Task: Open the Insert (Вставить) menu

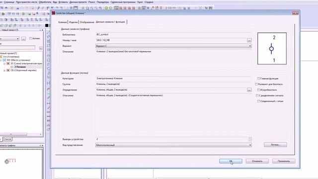Action: tap(63, 2)
